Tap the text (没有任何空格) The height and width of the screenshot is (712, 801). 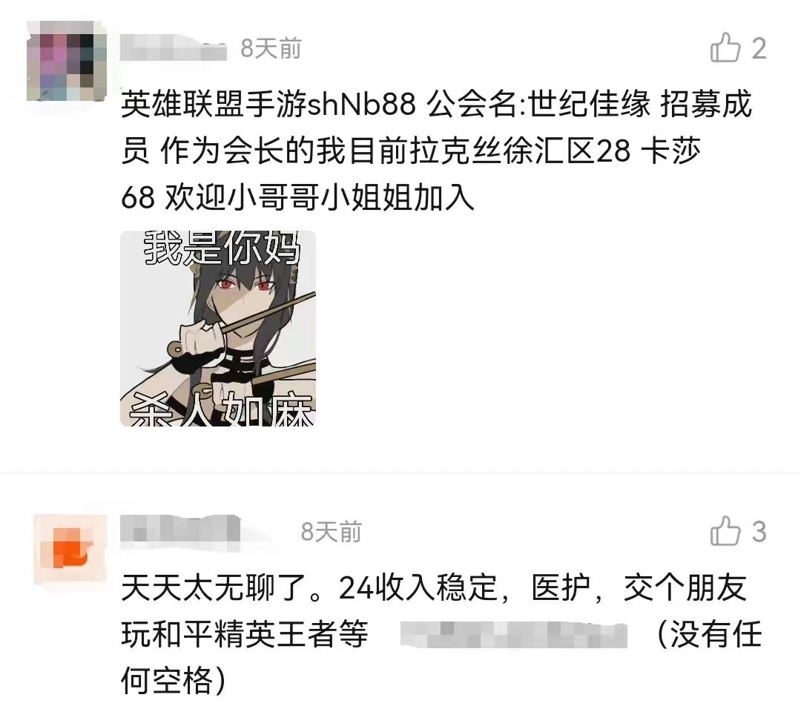click(x=441, y=657)
